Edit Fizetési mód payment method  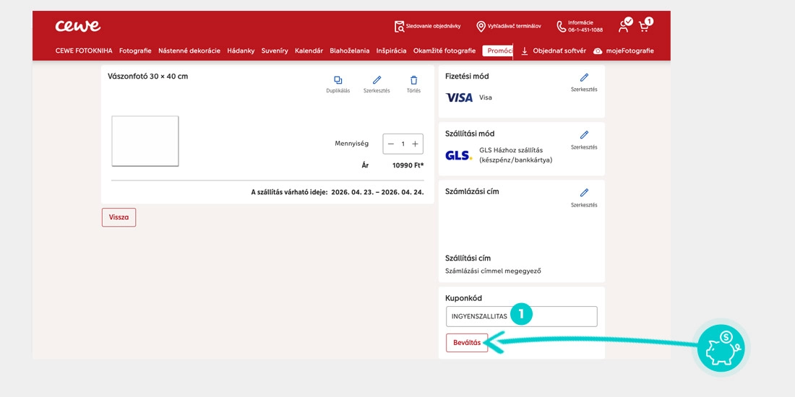click(584, 82)
